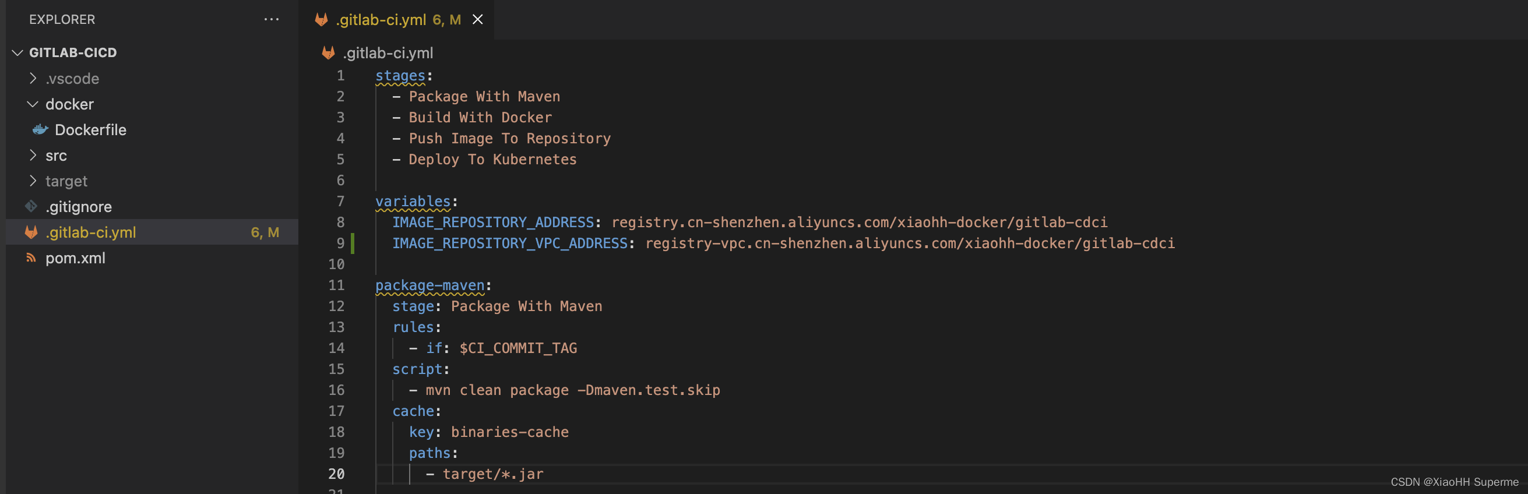Click 'mvn clean package' command text
Screen dimensions: 1528x494
(497, 390)
